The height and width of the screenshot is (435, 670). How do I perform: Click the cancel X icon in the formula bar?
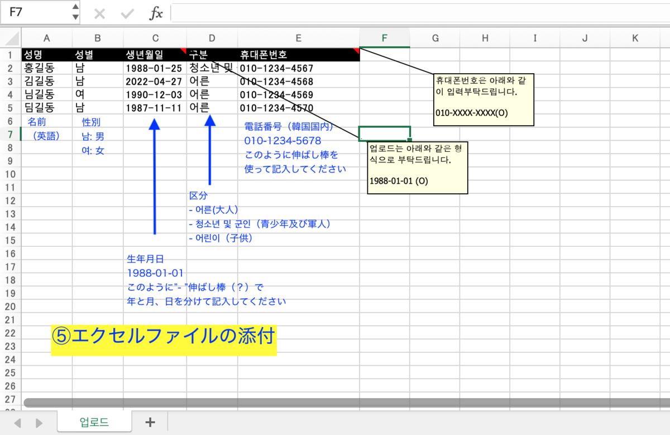(x=100, y=13)
